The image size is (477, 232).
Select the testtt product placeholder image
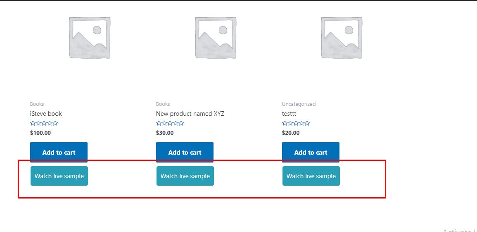(x=342, y=38)
